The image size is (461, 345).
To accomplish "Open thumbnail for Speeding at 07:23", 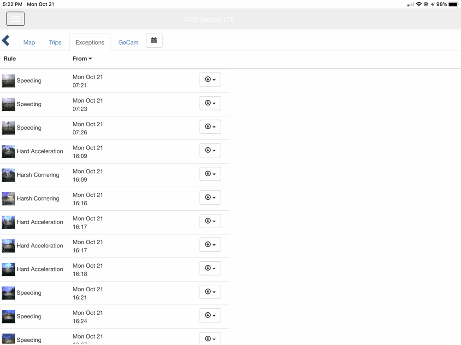I will tap(8, 104).
